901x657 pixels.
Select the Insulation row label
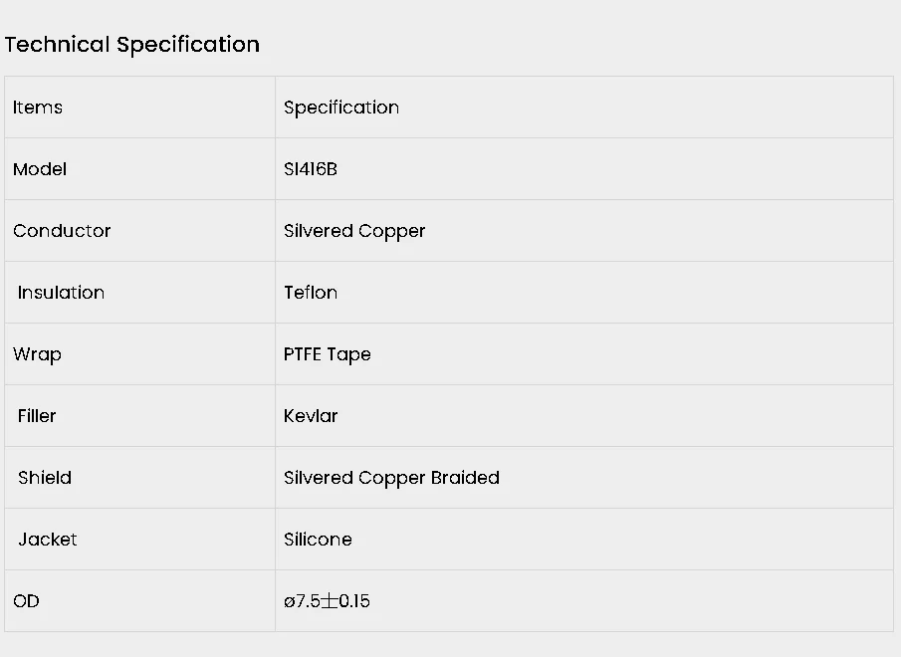[61, 293]
